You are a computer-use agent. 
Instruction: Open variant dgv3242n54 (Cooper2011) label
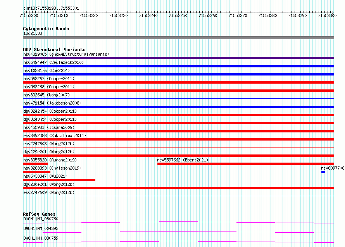point(50,111)
